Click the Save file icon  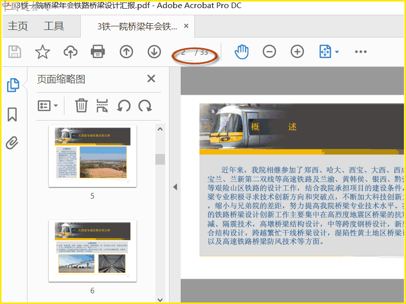pos(15,52)
